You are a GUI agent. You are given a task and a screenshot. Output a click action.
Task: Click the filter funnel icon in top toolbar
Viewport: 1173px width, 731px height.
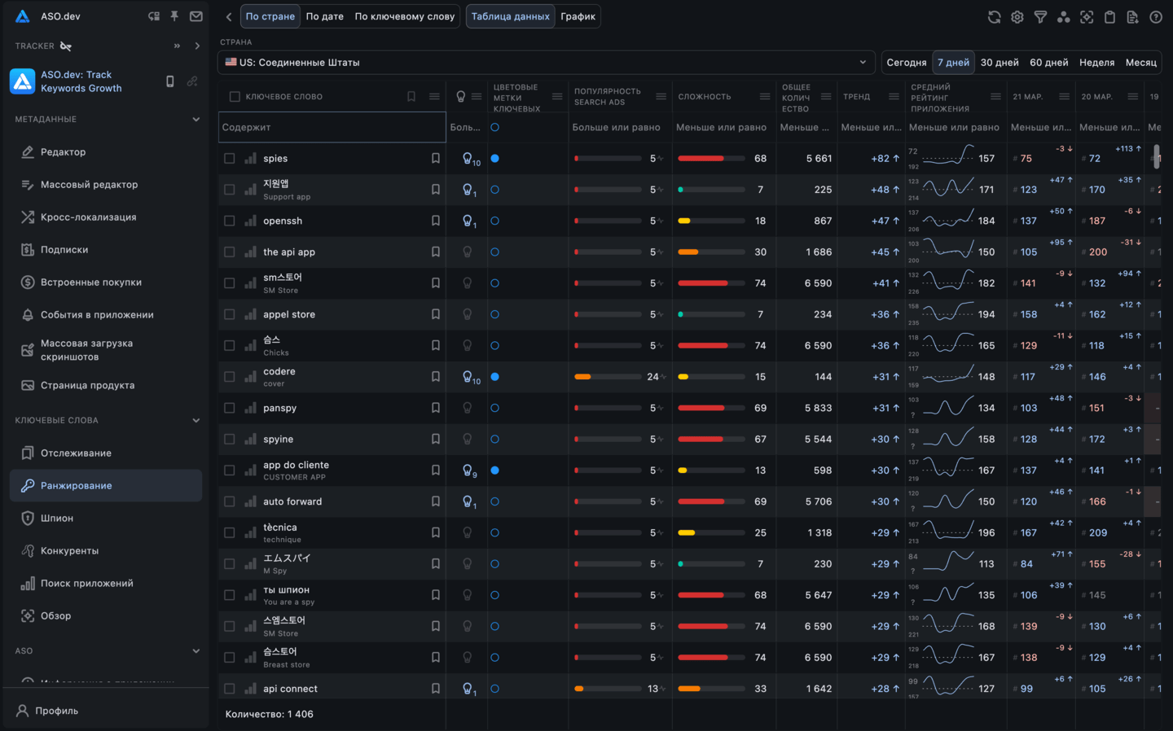[1040, 17]
